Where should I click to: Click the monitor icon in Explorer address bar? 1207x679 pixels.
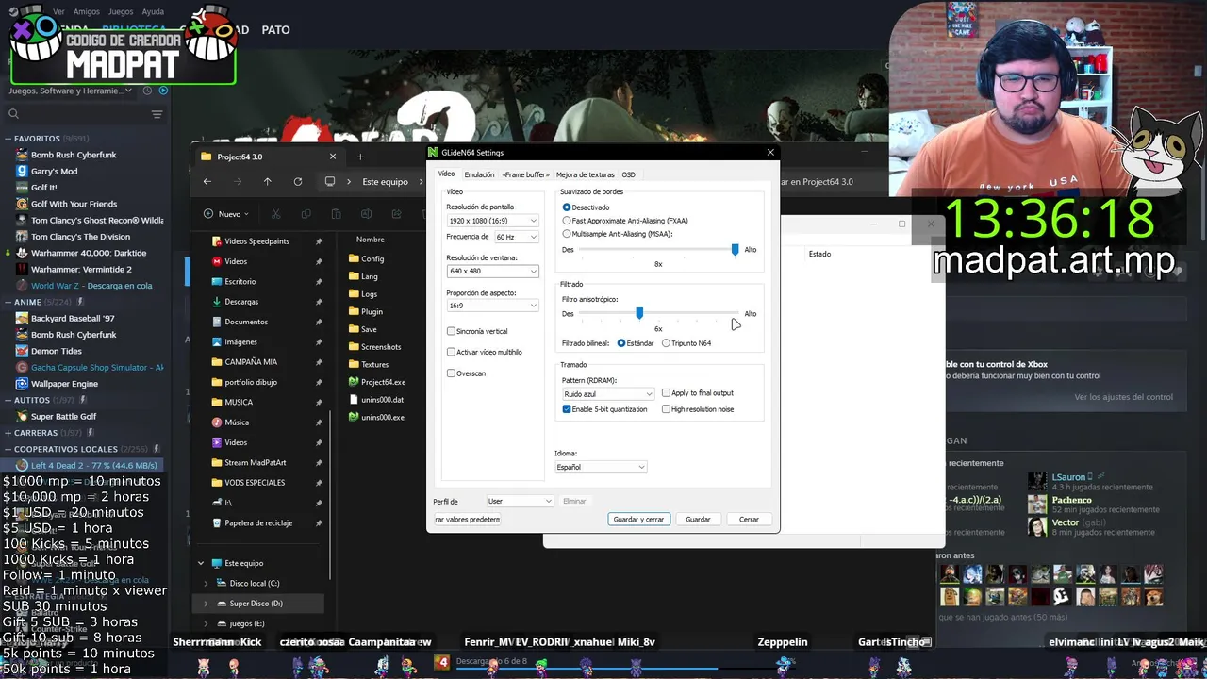(x=330, y=181)
